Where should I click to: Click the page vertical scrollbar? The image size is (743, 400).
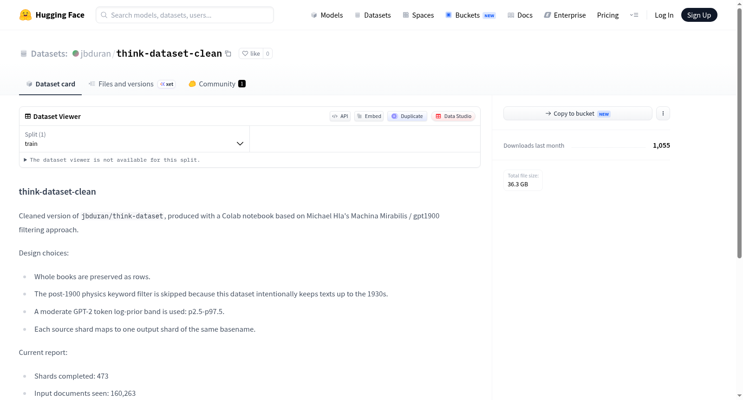739,132
